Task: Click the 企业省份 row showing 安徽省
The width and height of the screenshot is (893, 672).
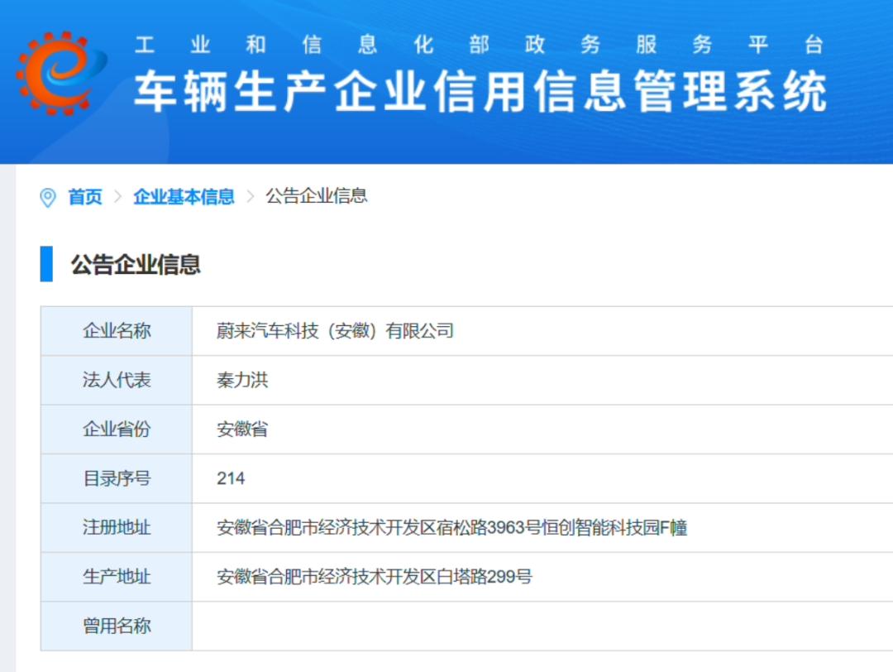Action: click(240, 429)
